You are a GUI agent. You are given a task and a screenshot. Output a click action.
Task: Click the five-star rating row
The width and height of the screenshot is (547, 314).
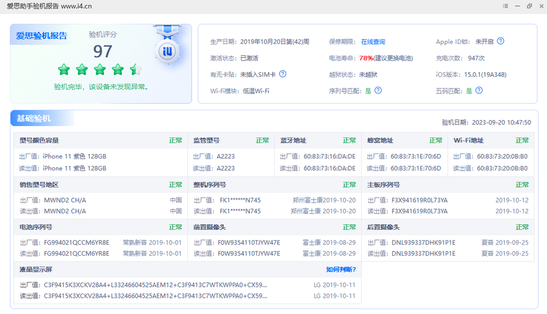tap(100, 70)
